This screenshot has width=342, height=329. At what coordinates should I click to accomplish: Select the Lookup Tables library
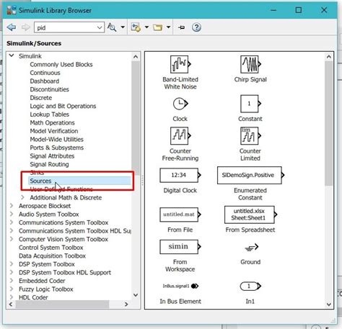50,114
